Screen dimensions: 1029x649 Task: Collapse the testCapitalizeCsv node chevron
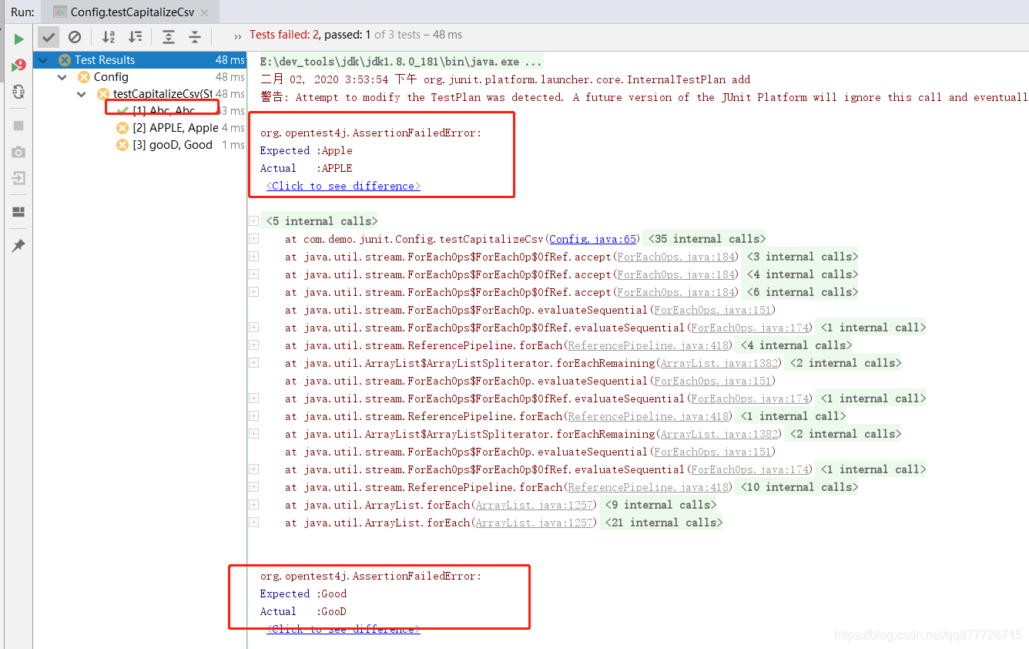82,94
